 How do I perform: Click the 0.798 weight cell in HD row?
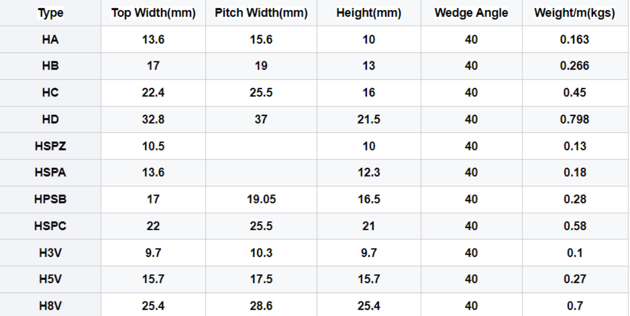[575, 119]
